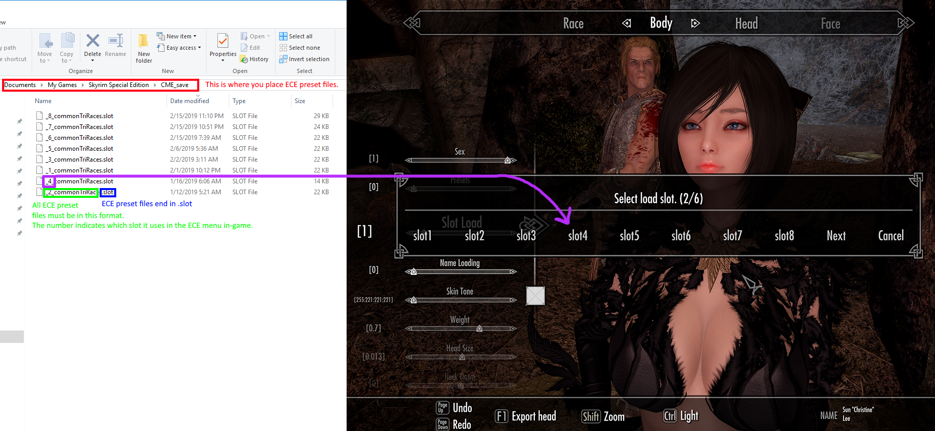This screenshot has height=431, width=935.
Task: Click file icon of _3_commonTriRaces.slot
Action: pyautogui.click(x=39, y=159)
